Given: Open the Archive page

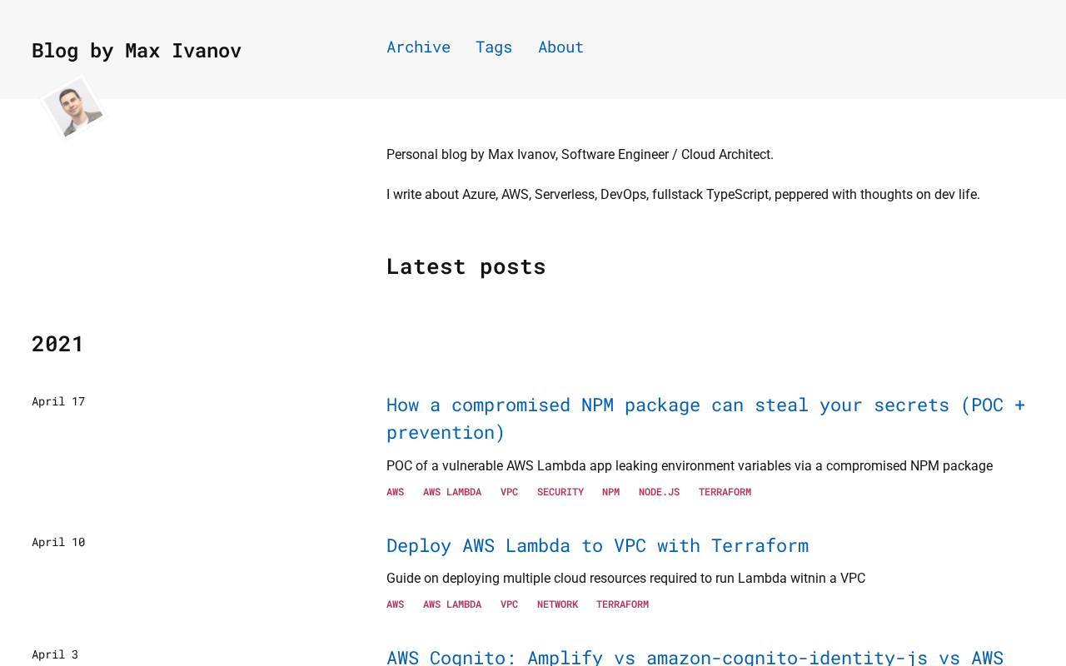Looking at the screenshot, I should [x=418, y=47].
